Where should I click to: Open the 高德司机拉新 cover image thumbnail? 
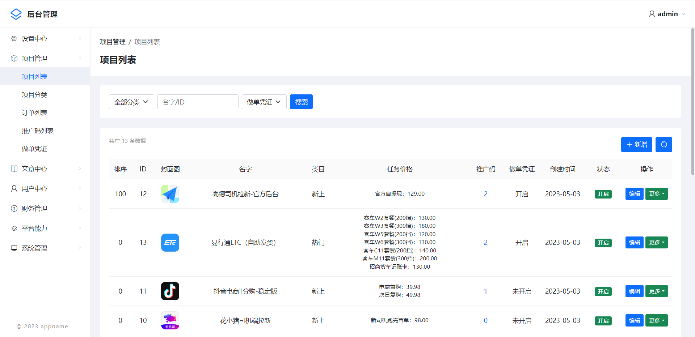(x=170, y=194)
